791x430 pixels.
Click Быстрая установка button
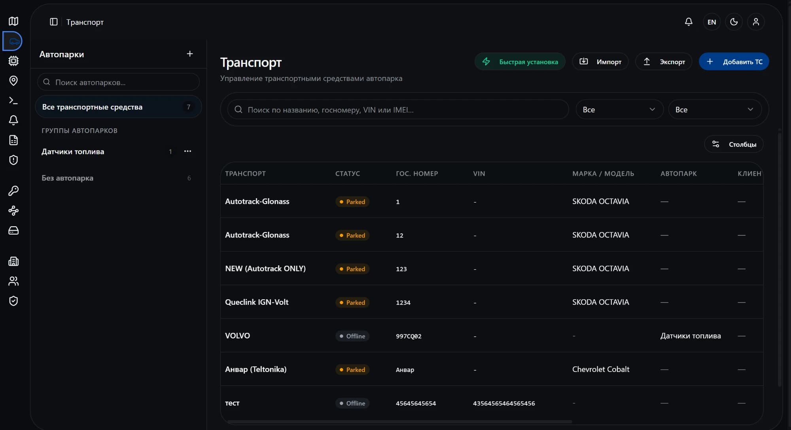pos(520,62)
